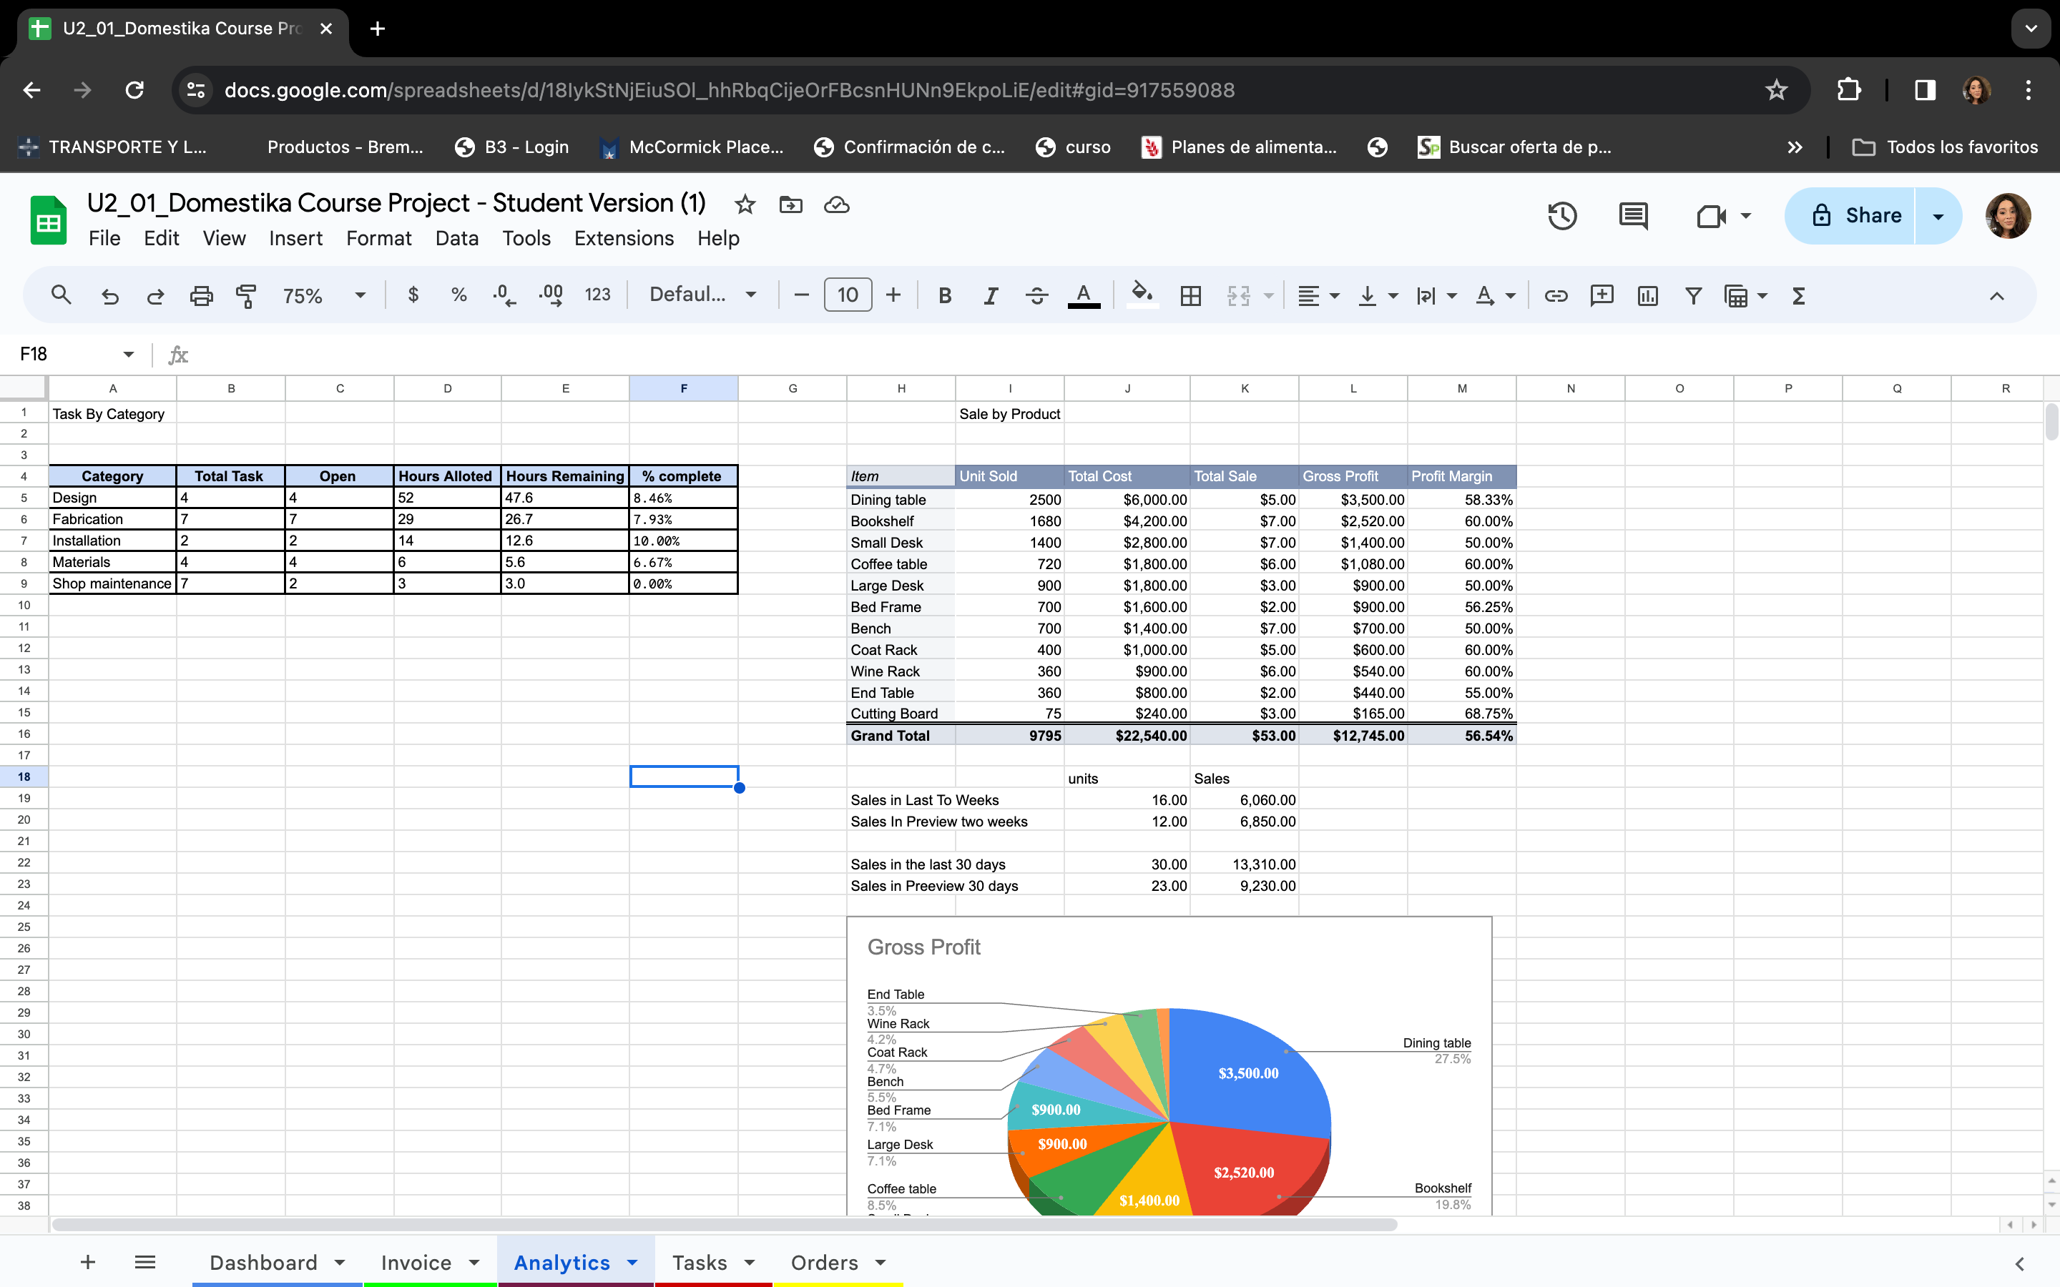Open the Insert menu
Viewport: 2060px width, 1287px height.
click(x=295, y=238)
